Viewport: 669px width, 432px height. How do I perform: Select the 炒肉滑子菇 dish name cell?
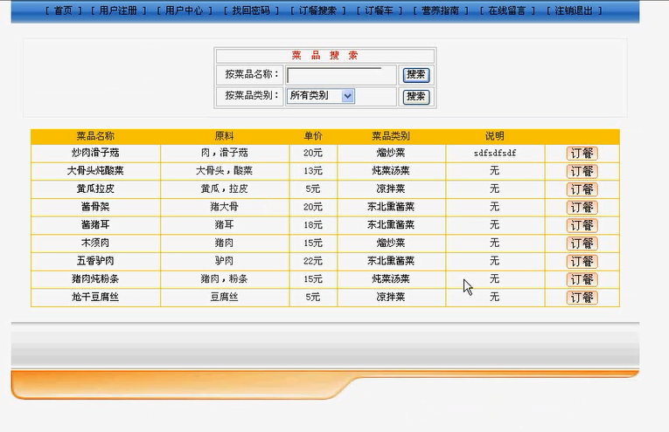click(x=95, y=153)
